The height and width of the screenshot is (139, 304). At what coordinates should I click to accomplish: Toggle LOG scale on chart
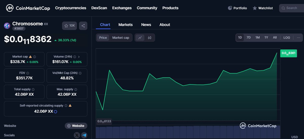(287, 38)
